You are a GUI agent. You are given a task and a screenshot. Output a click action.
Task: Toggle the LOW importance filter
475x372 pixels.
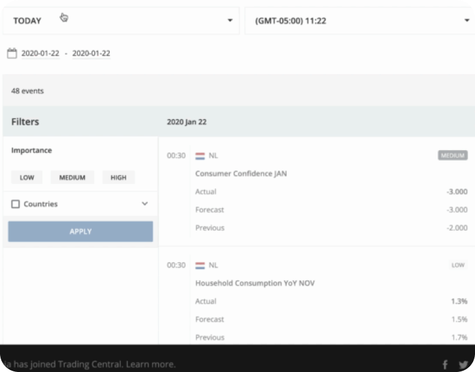point(27,178)
